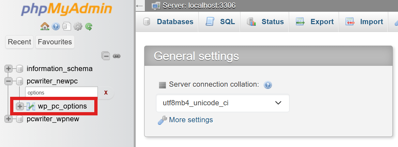Expand the wp_pc_options table node
This screenshot has height=147, width=398.
point(20,106)
